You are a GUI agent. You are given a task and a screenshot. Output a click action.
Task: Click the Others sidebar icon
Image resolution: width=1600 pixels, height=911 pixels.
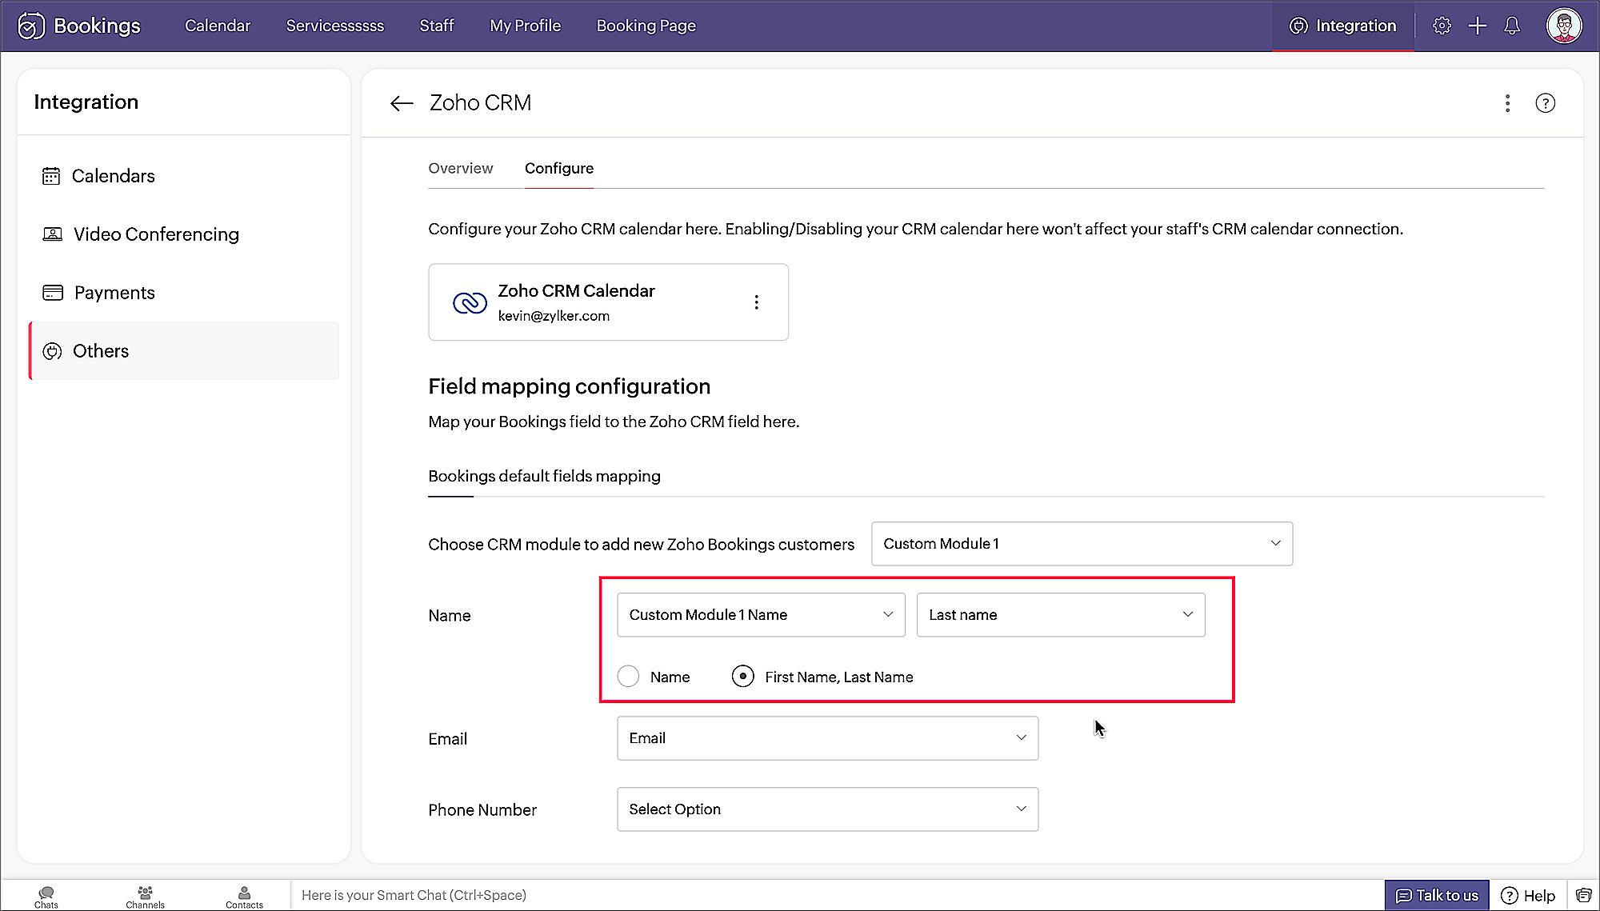(52, 351)
